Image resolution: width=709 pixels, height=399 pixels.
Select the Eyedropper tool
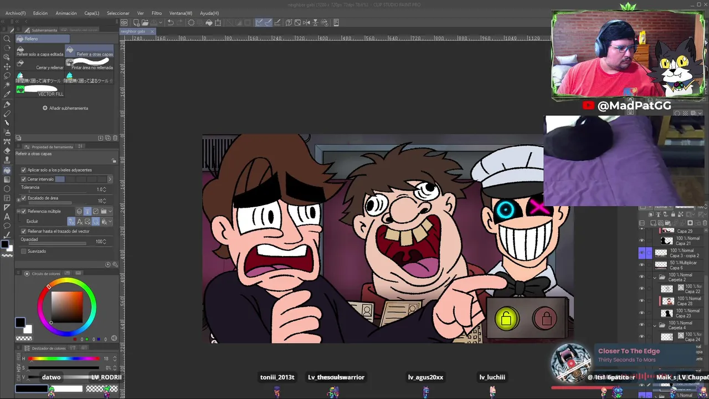point(7,95)
